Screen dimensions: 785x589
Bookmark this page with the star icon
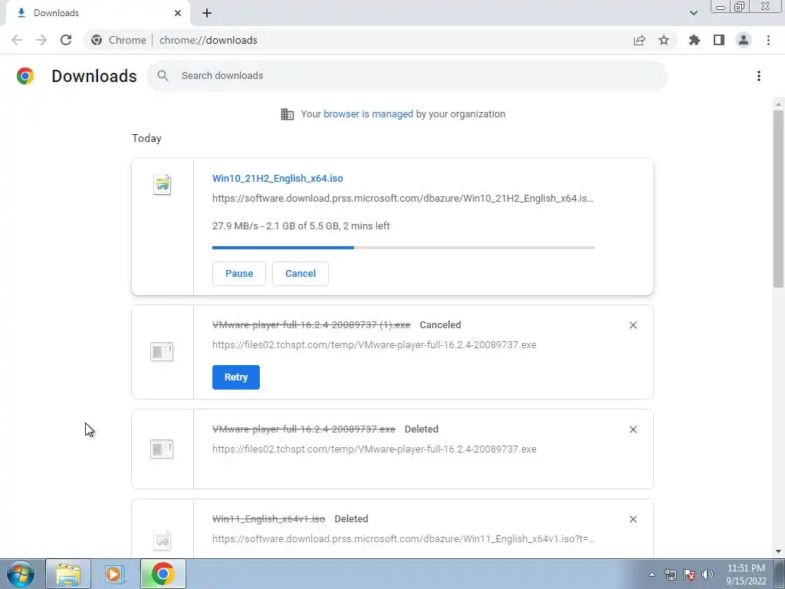(664, 40)
